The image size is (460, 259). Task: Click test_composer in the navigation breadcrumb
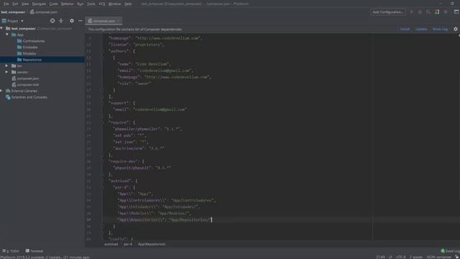pos(13,12)
